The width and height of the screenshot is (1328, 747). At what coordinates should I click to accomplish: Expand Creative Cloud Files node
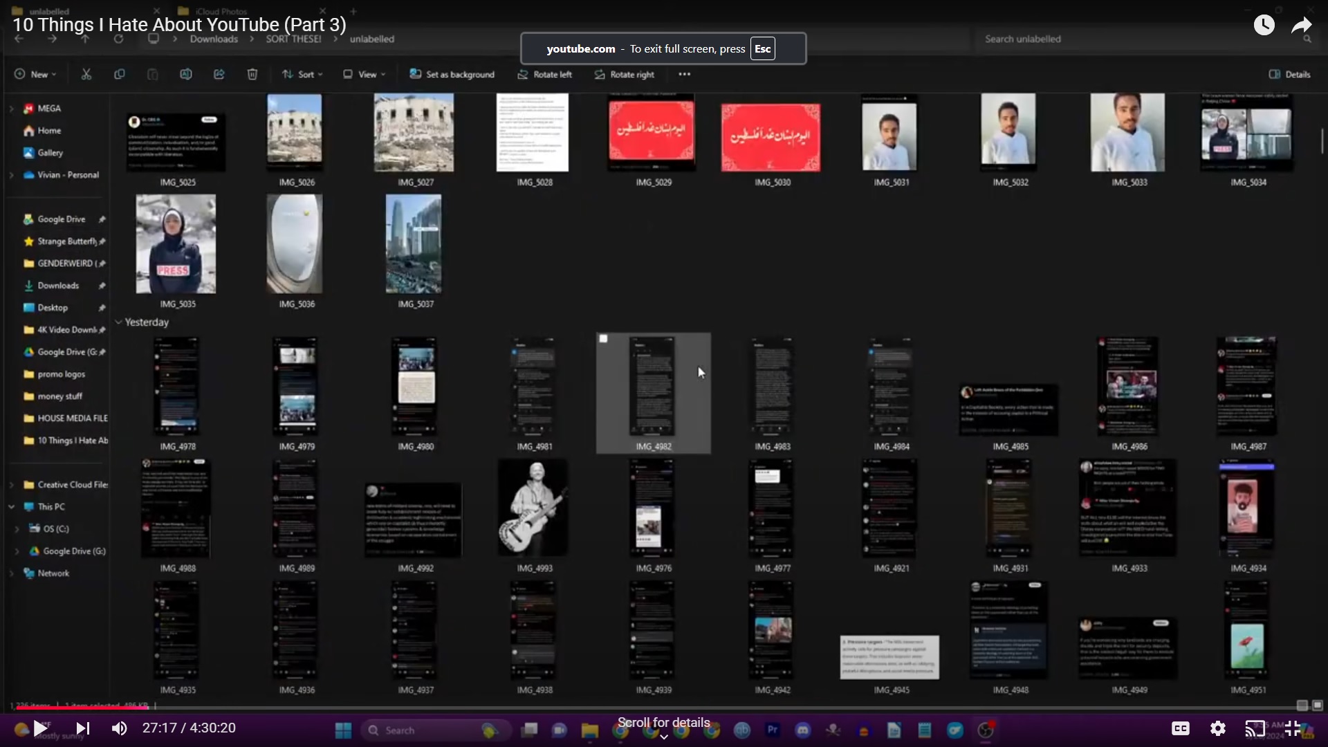(x=11, y=485)
